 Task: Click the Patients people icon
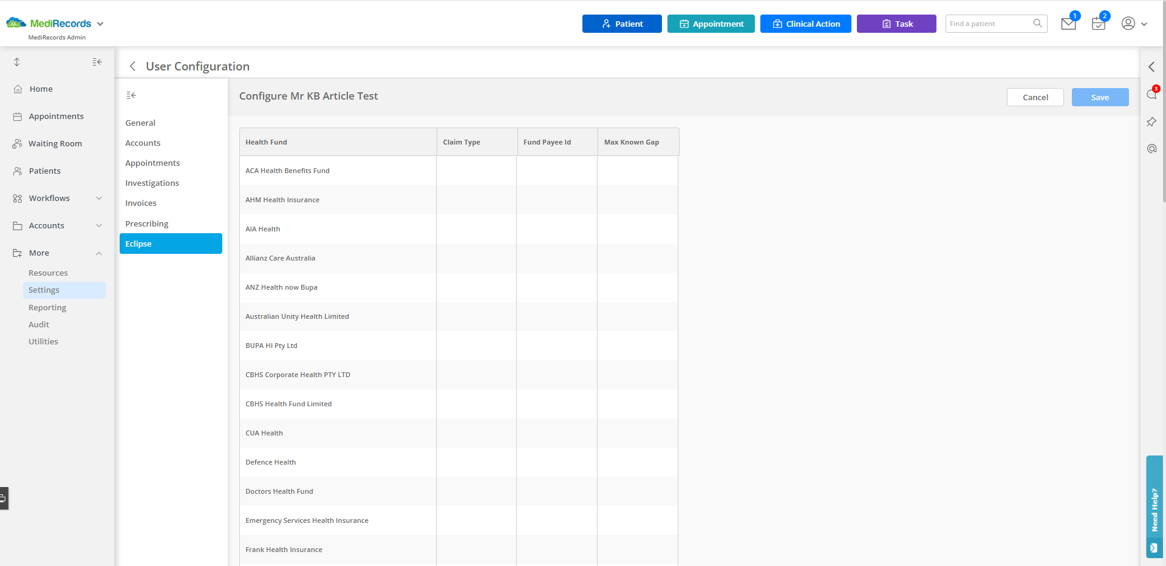point(18,171)
